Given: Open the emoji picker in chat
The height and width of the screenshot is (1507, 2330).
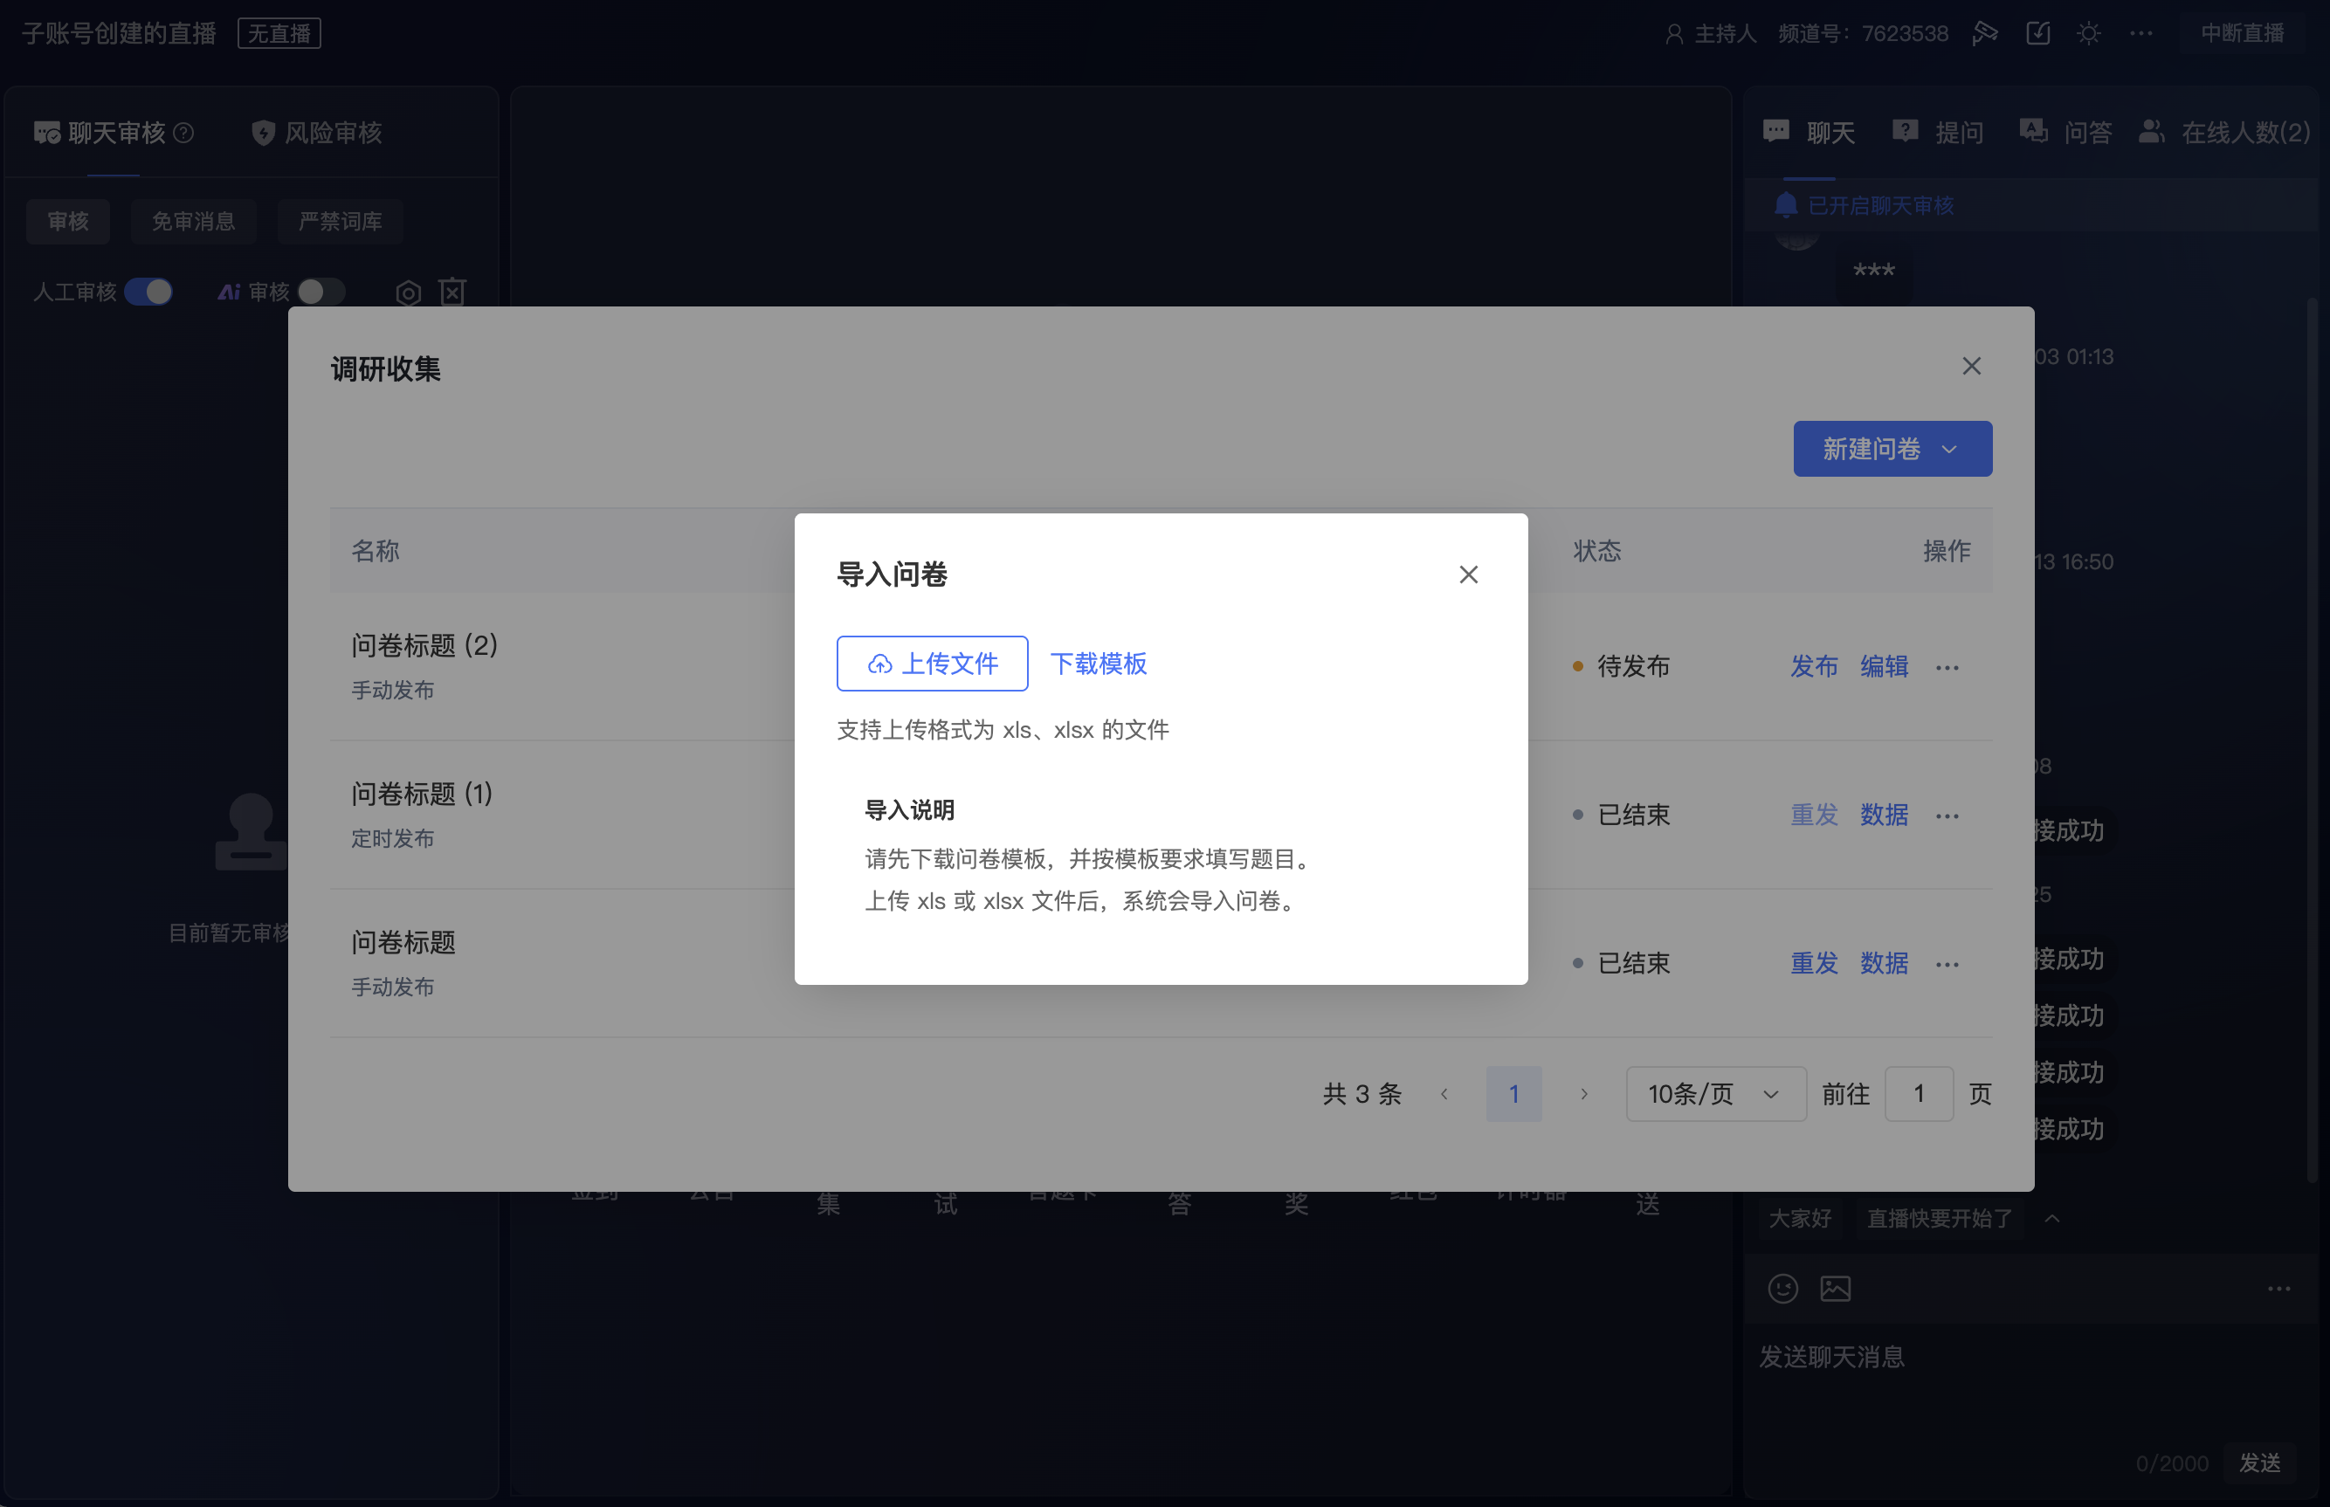Looking at the screenshot, I should (1782, 1288).
